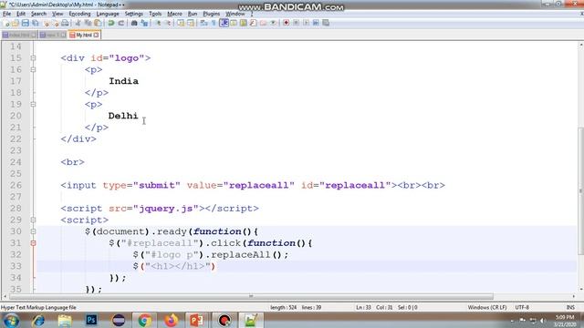
Task: Open User defined language dialog icon
Action: point(234,23)
